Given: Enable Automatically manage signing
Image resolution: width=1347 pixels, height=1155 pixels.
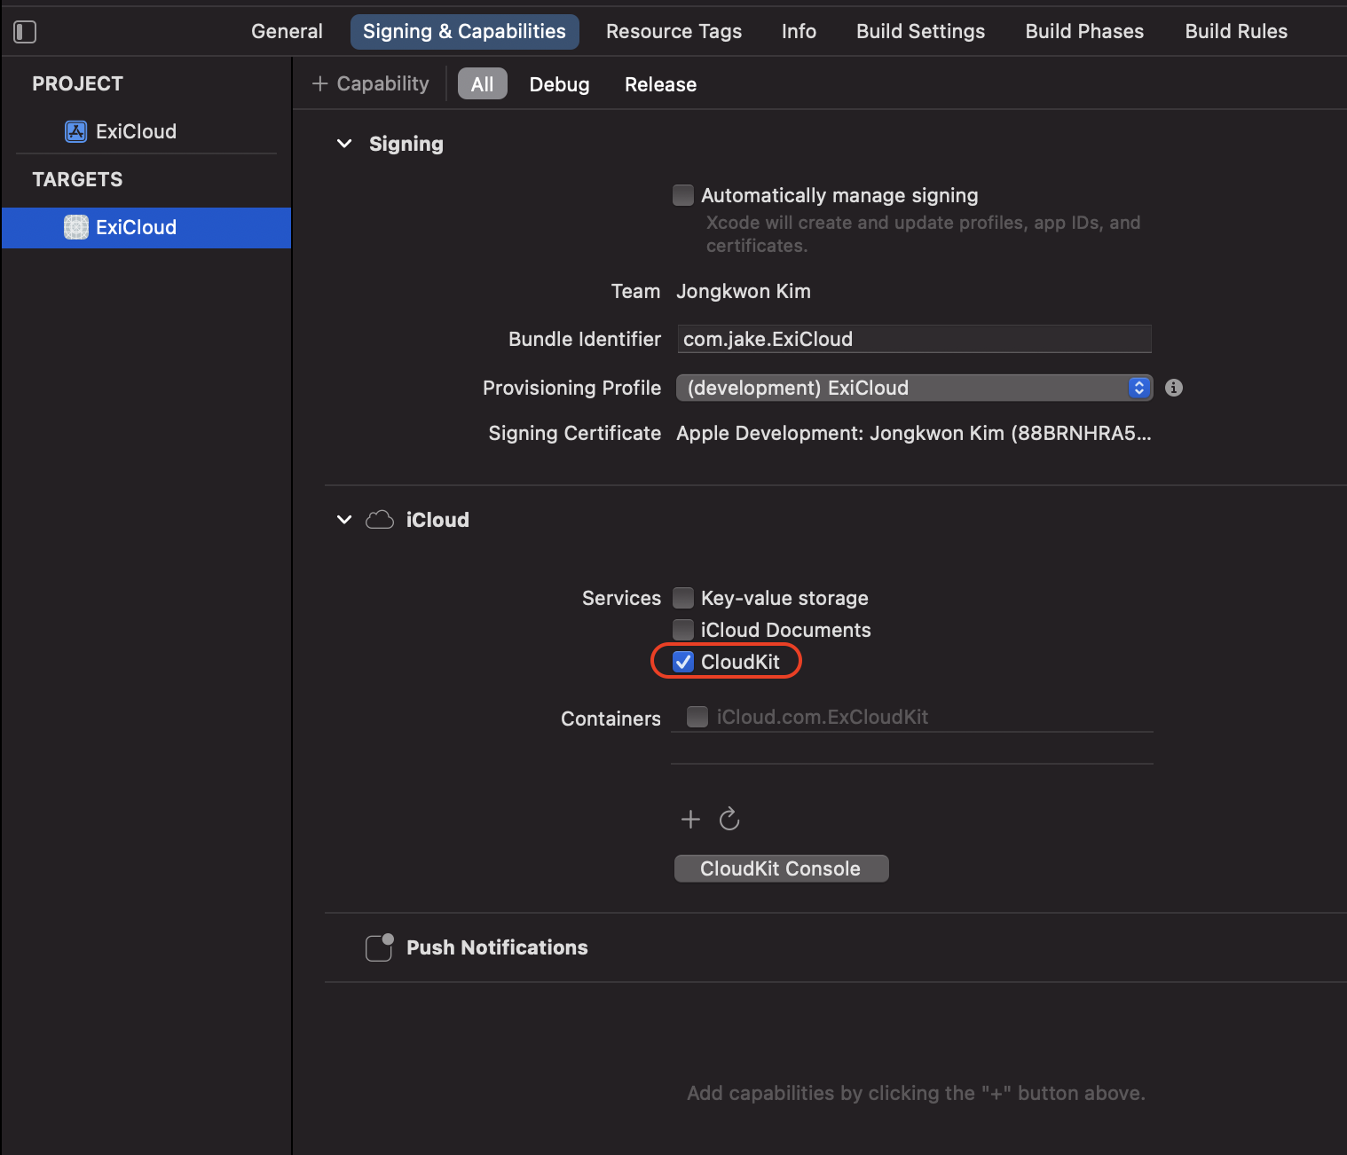Looking at the screenshot, I should pos(683,195).
